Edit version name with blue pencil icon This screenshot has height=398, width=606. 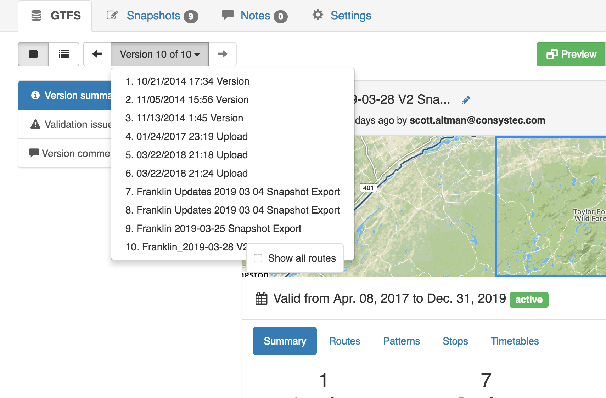466,101
